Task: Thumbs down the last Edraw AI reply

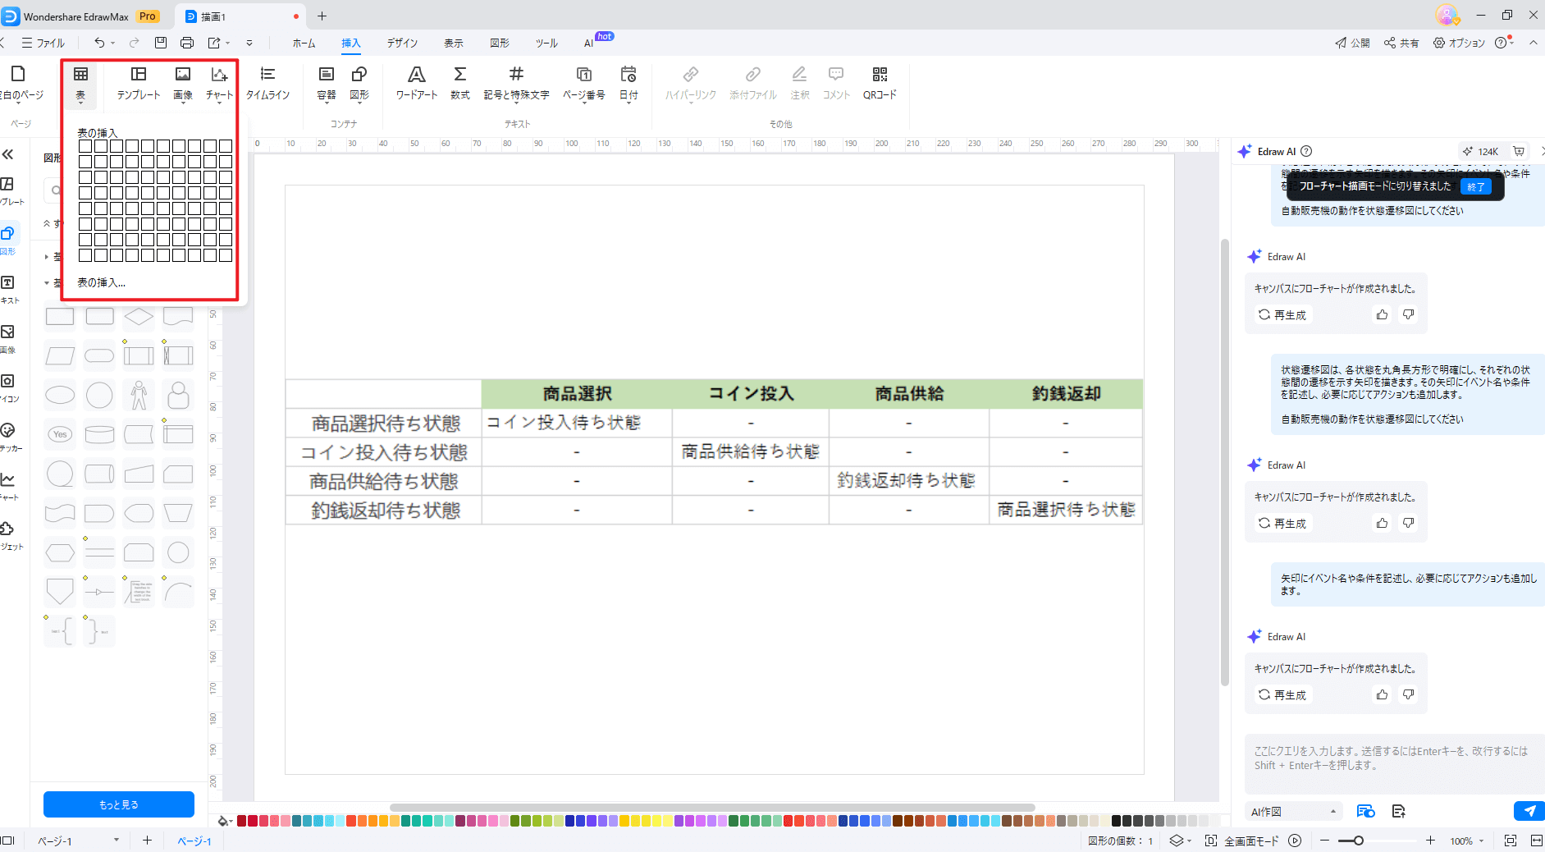Action: pyautogui.click(x=1409, y=694)
